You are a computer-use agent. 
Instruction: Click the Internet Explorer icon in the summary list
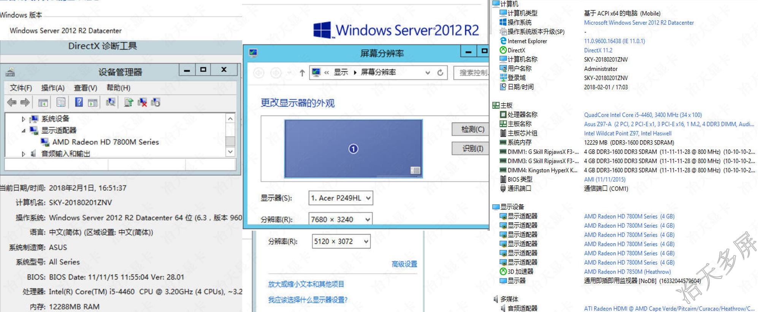click(x=503, y=41)
